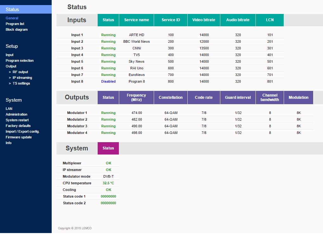Click the Frequency (MHz) column header
This screenshot has height=234, width=323.
(x=136, y=98)
